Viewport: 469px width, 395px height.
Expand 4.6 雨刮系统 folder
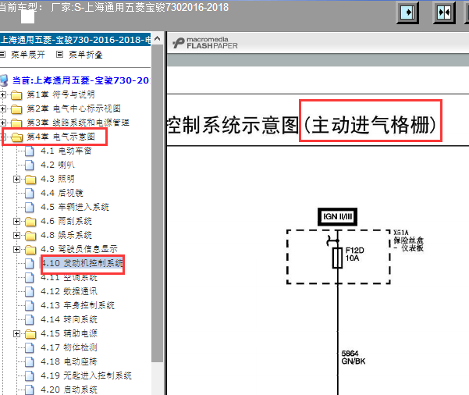pos(16,222)
